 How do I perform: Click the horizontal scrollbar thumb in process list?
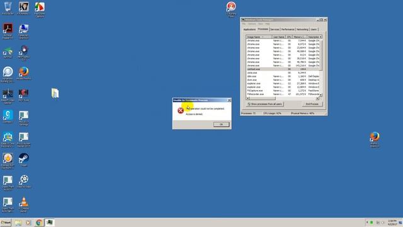pos(263,98)
